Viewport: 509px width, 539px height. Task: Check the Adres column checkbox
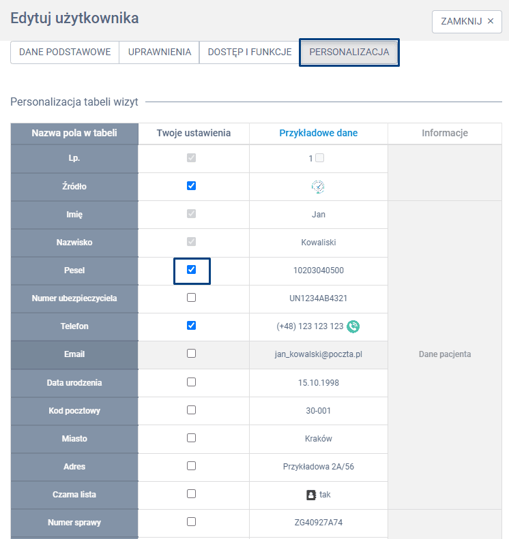pyautogui.click(x=191, y=466)
